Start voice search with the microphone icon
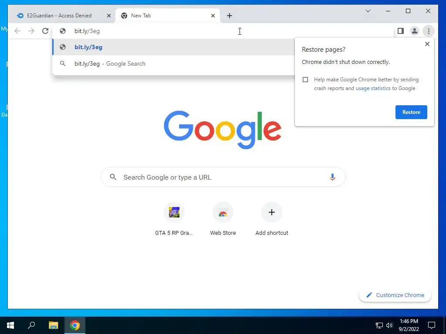Image resolution: width=446 pixels, height=334 pixels. [332, 177]
